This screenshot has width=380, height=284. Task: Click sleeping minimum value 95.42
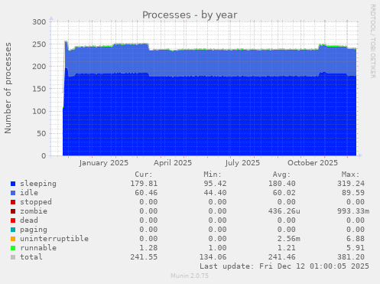tap(215, 184)
